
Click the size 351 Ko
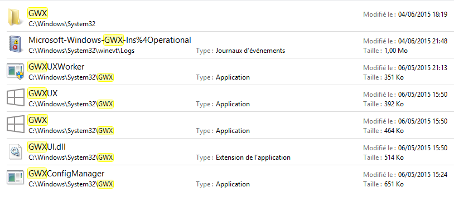tap(394, 77)
